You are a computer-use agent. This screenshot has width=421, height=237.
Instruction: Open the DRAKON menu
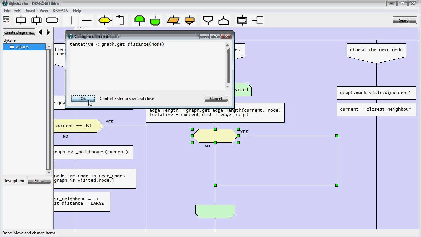point(61,11)
